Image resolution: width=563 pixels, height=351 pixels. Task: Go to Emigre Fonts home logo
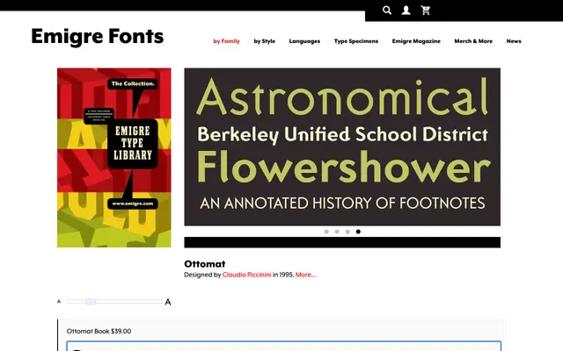coord(98,36)
